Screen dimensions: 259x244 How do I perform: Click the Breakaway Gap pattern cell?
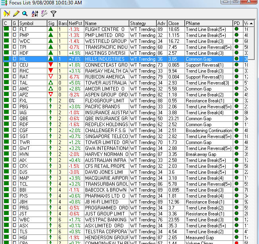tap(208, 154)
